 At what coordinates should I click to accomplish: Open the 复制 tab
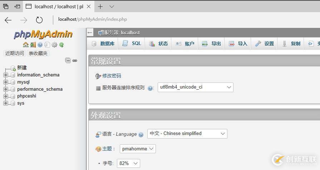click(x=291, y=44)
